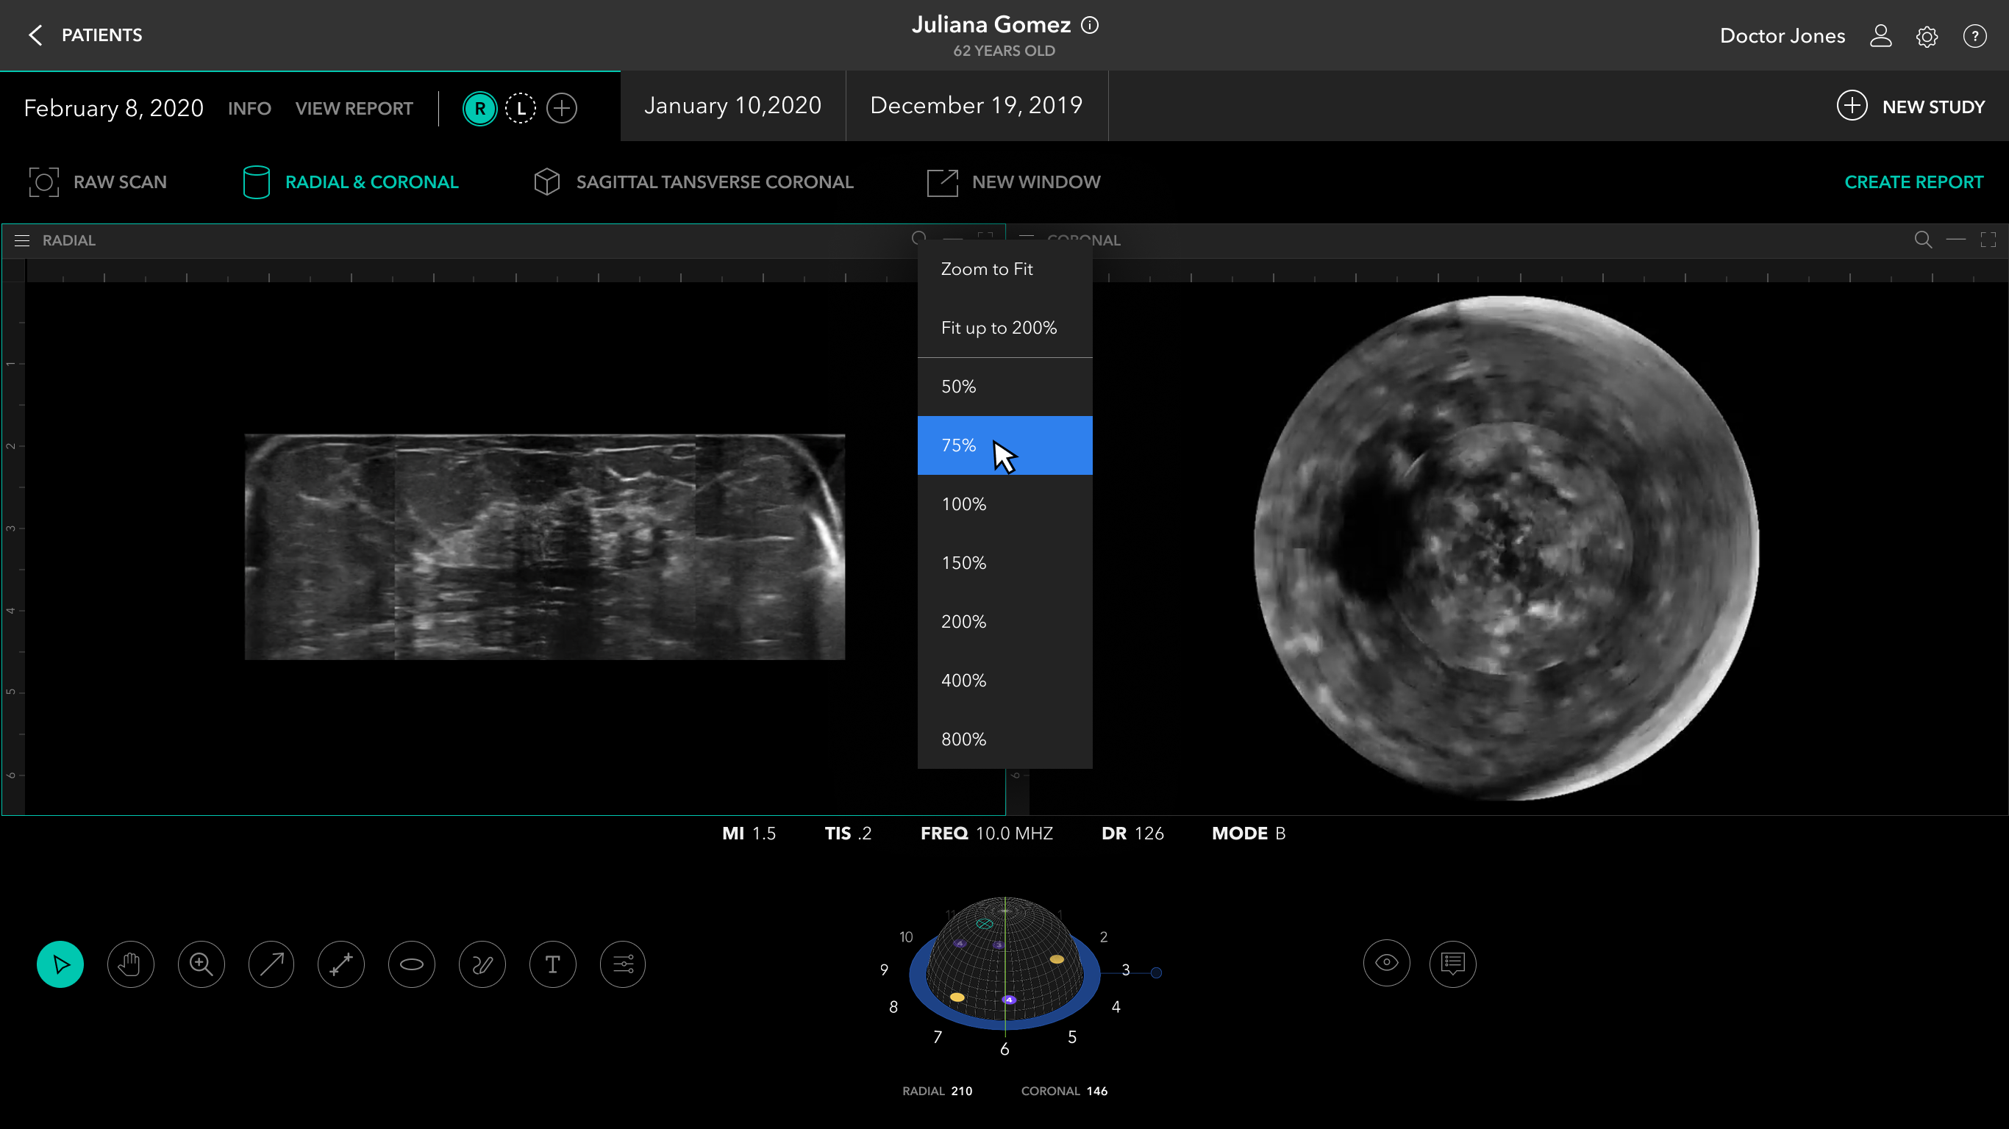Image resolution: width=2009 pixels, height=1129 pixels.
Task: Click the CREATE REPORT link
Action: (1913, 182)
